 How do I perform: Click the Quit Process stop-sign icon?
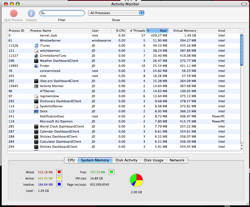click(x=14, y=13)
